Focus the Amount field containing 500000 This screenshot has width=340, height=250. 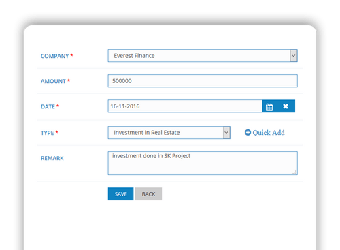click(x=203, y=81)
